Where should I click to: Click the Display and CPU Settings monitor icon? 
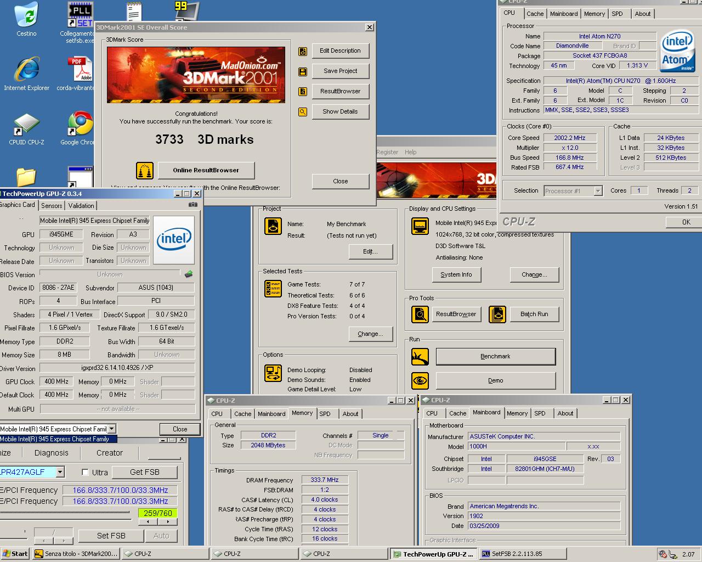pos(420,226)
